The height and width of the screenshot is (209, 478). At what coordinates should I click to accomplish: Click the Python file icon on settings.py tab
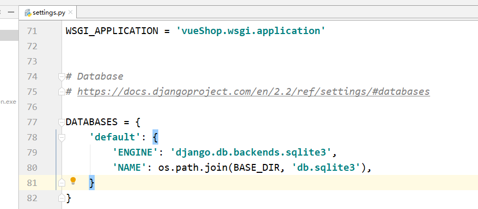pyautogui.click(x=28, y=13)
